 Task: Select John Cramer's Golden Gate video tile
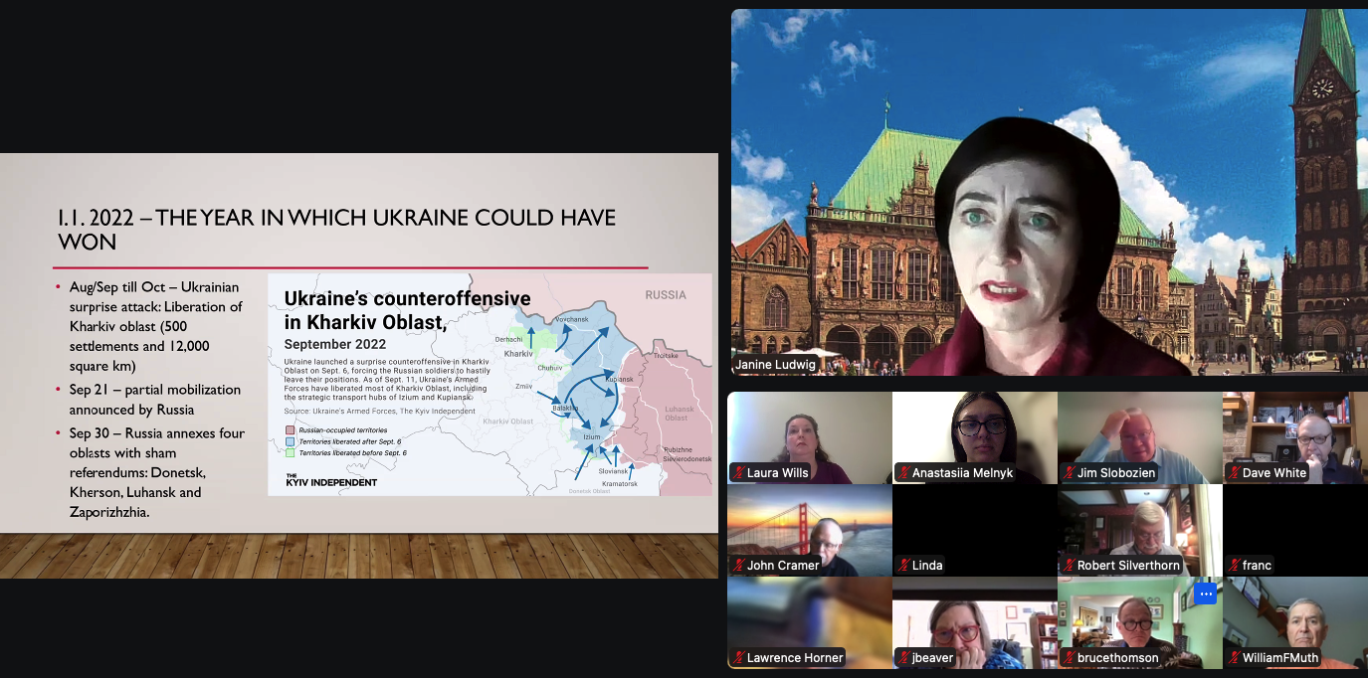tap(810, 530)
